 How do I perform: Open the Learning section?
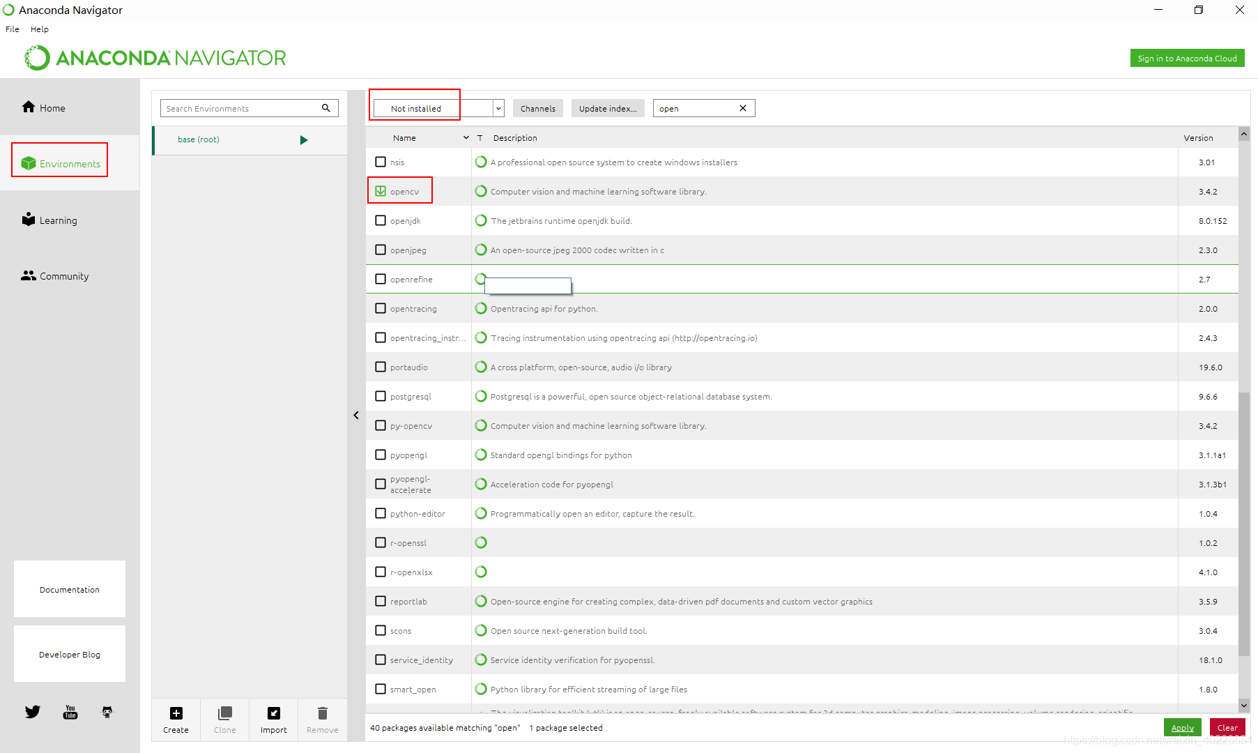coord(49,220)
